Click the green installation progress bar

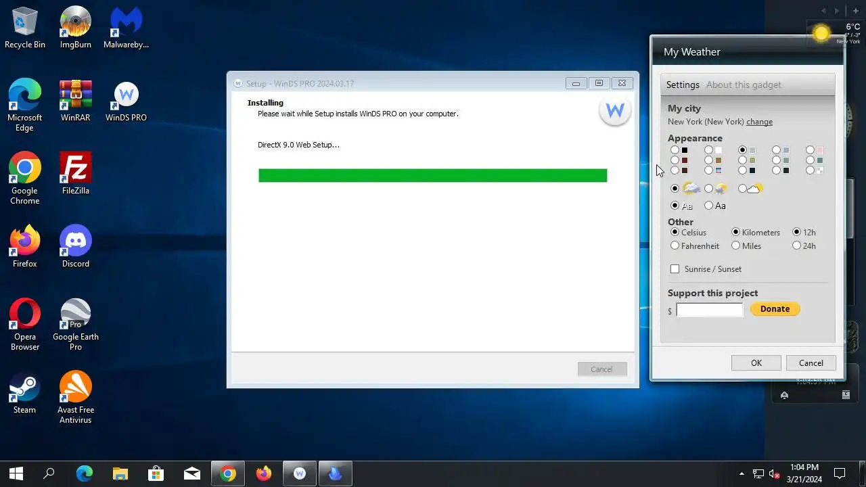pos(433,175)
